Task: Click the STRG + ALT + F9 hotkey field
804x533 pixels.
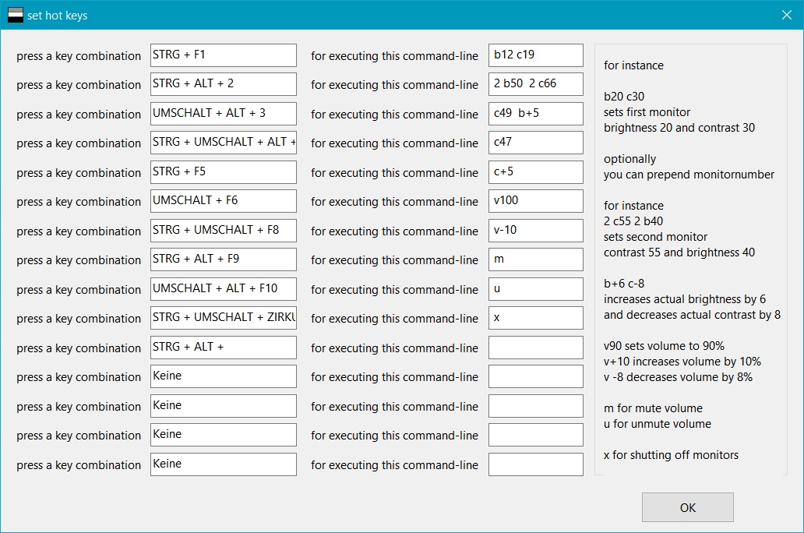Action: point(223,259)
